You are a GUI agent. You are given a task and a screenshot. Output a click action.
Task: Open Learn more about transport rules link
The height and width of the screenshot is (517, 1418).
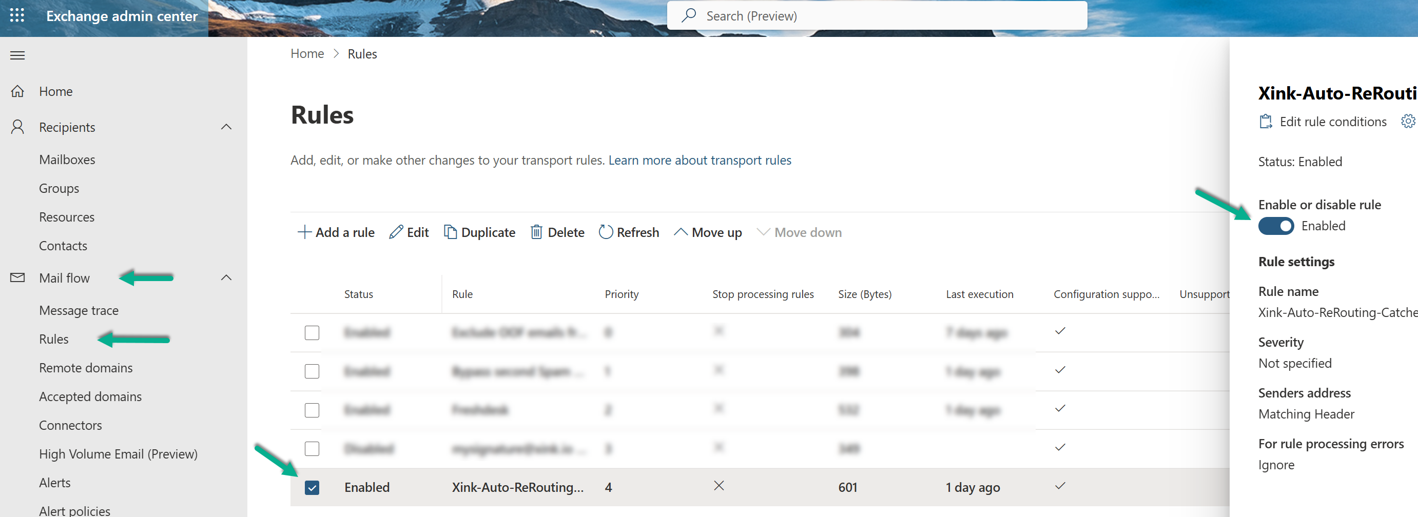tap(700, 160)
